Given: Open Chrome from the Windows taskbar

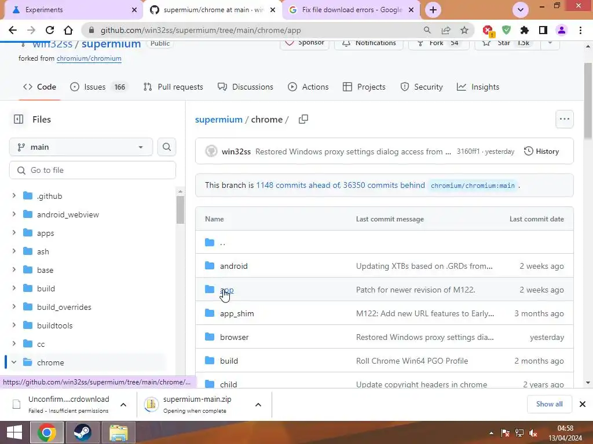Looking at the screenshot, I should pyautogui.click(x=46, y=432).
